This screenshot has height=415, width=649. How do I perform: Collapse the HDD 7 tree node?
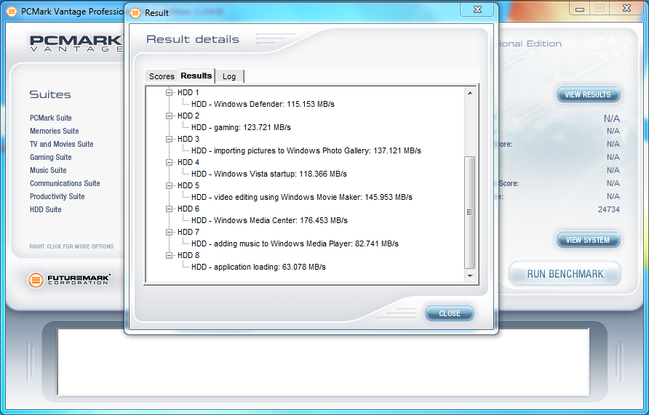tap(169, 232)
